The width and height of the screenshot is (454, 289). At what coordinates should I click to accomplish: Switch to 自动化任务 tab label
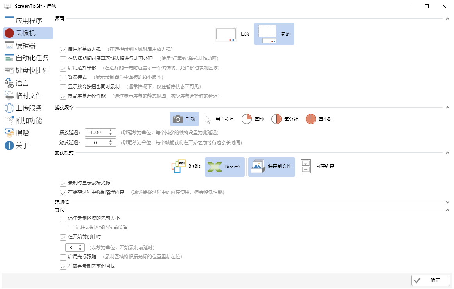32,58
